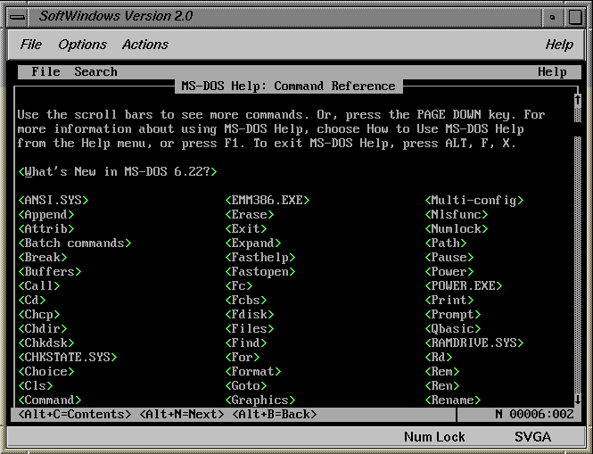Open the Call help topic

pos(39,285)
